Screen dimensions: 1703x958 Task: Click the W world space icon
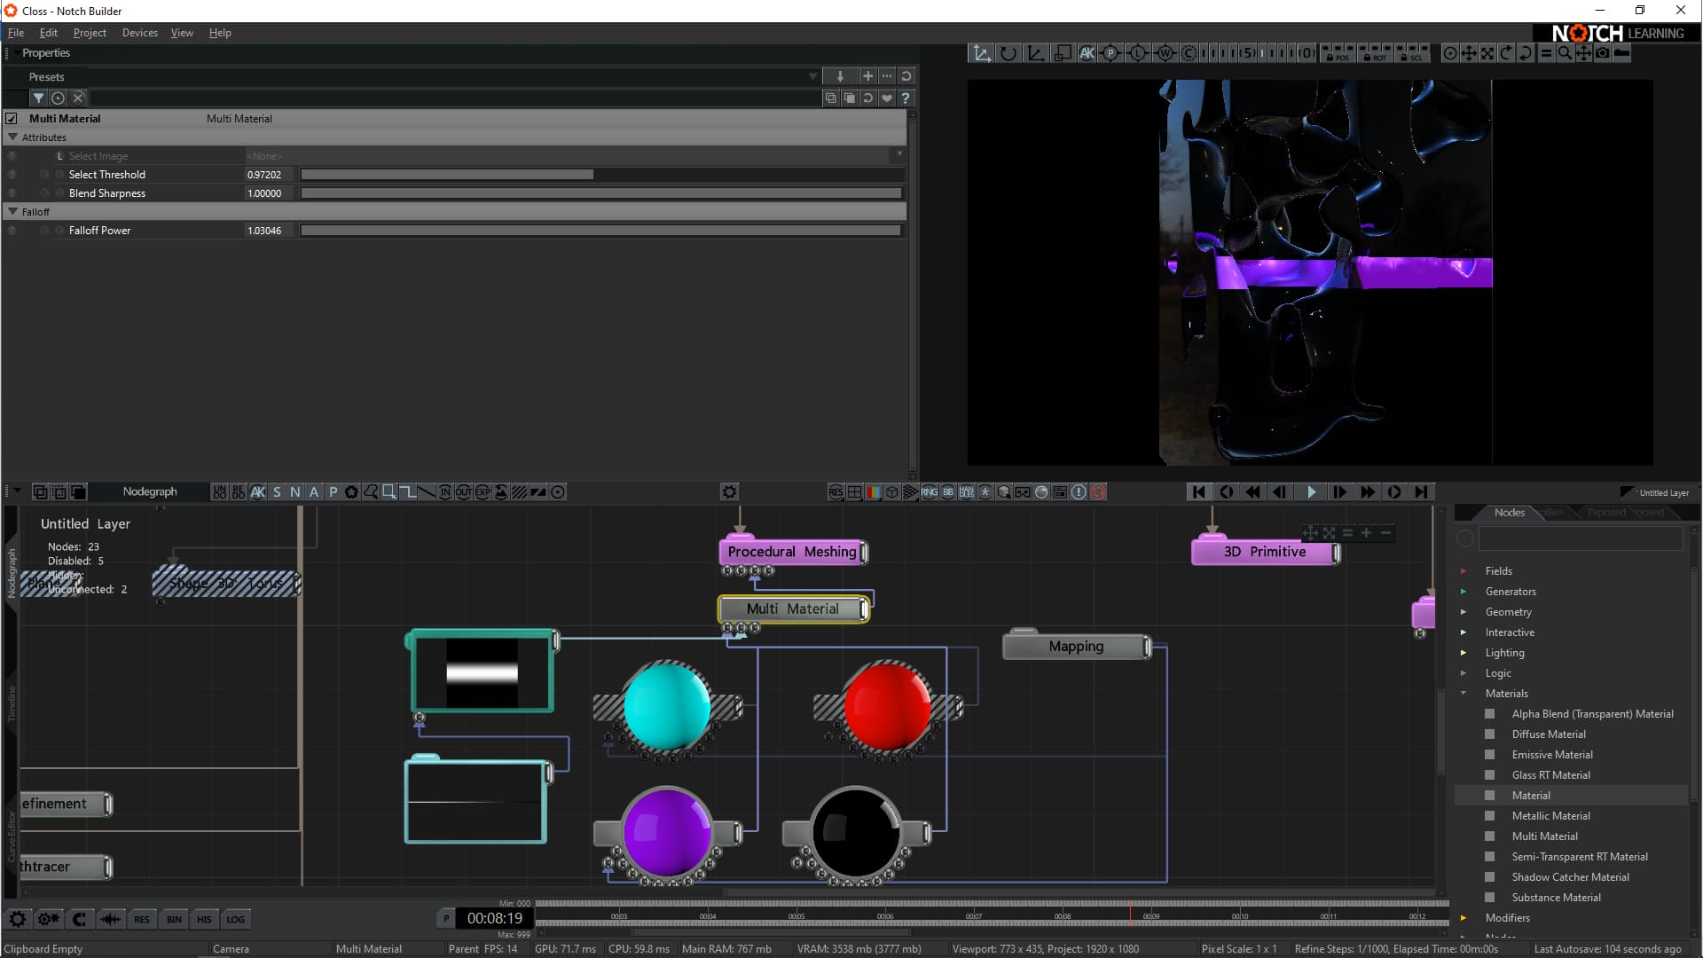coord(1165,53)
